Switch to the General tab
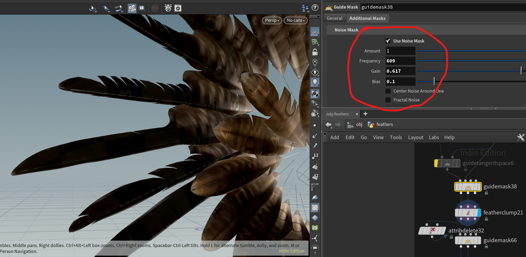Image resolution: width=526 pixels, height=257 pixels. 334,18
